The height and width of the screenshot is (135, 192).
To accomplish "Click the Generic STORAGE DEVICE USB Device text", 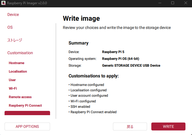I will pyautogui.click(x=131, y=66).
